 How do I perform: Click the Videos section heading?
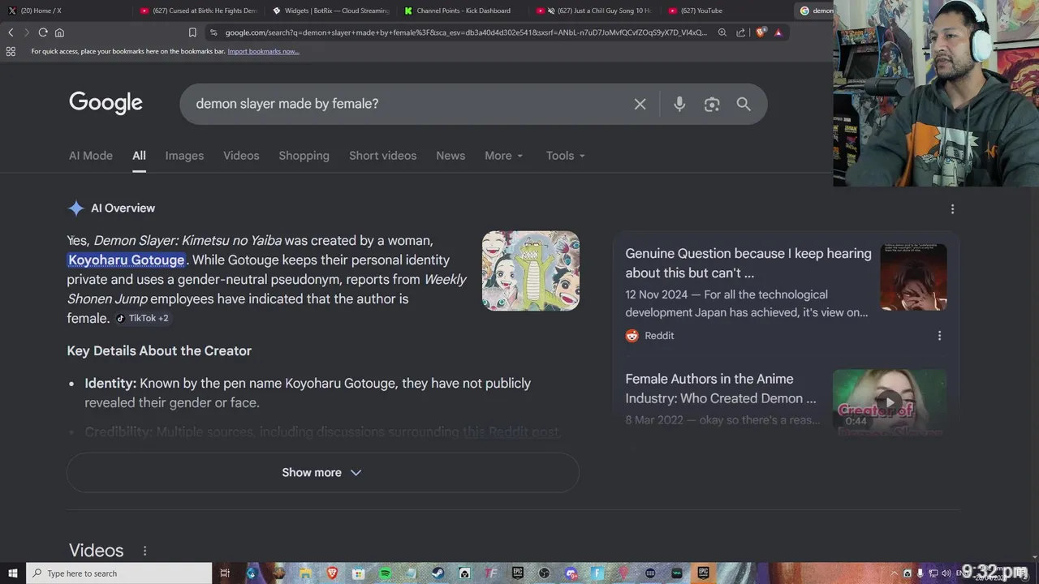tap(97, 551)
